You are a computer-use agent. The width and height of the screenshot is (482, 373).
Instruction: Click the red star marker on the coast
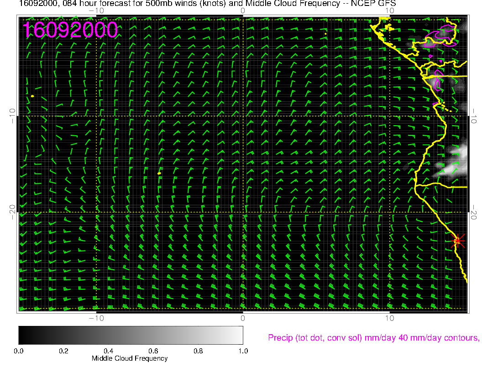coord(458,240)
